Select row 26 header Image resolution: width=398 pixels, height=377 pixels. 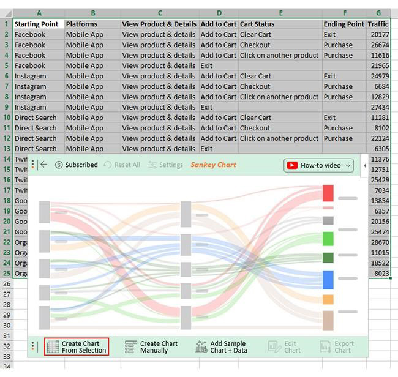coord(7,284)
